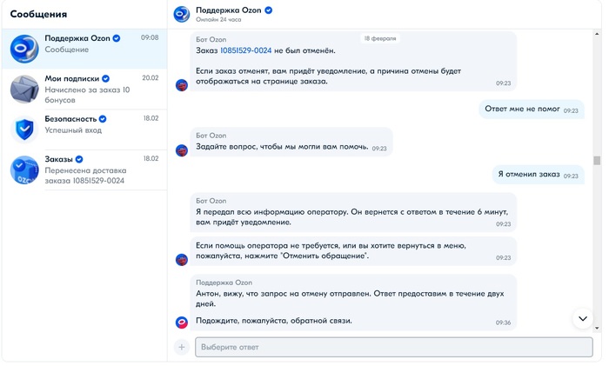Click the verified badge next to Безопасность
Viewport: 609px width, 366px height.
pos(103,119)
